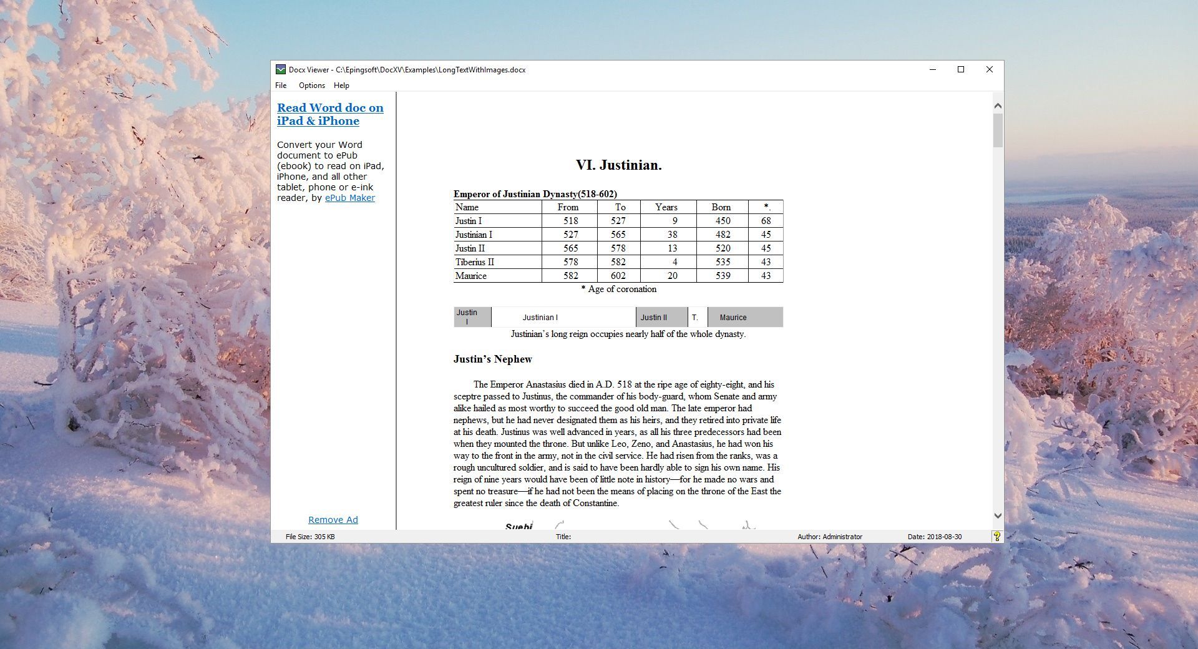The image size is (1198, 649).
Task: Minimize the Docx Viewer window
Action: 933,69
